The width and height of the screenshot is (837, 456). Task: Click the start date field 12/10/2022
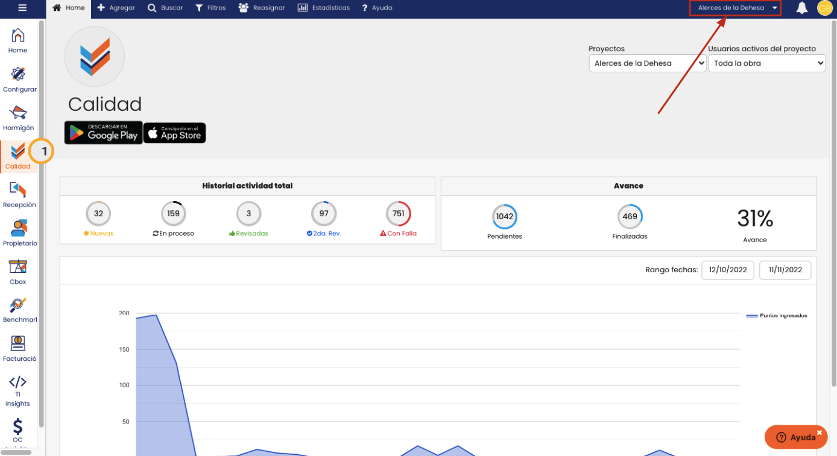728,270
